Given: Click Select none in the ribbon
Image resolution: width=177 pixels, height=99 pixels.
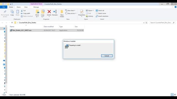Looking at the screenshot, I should coord(101,13).
